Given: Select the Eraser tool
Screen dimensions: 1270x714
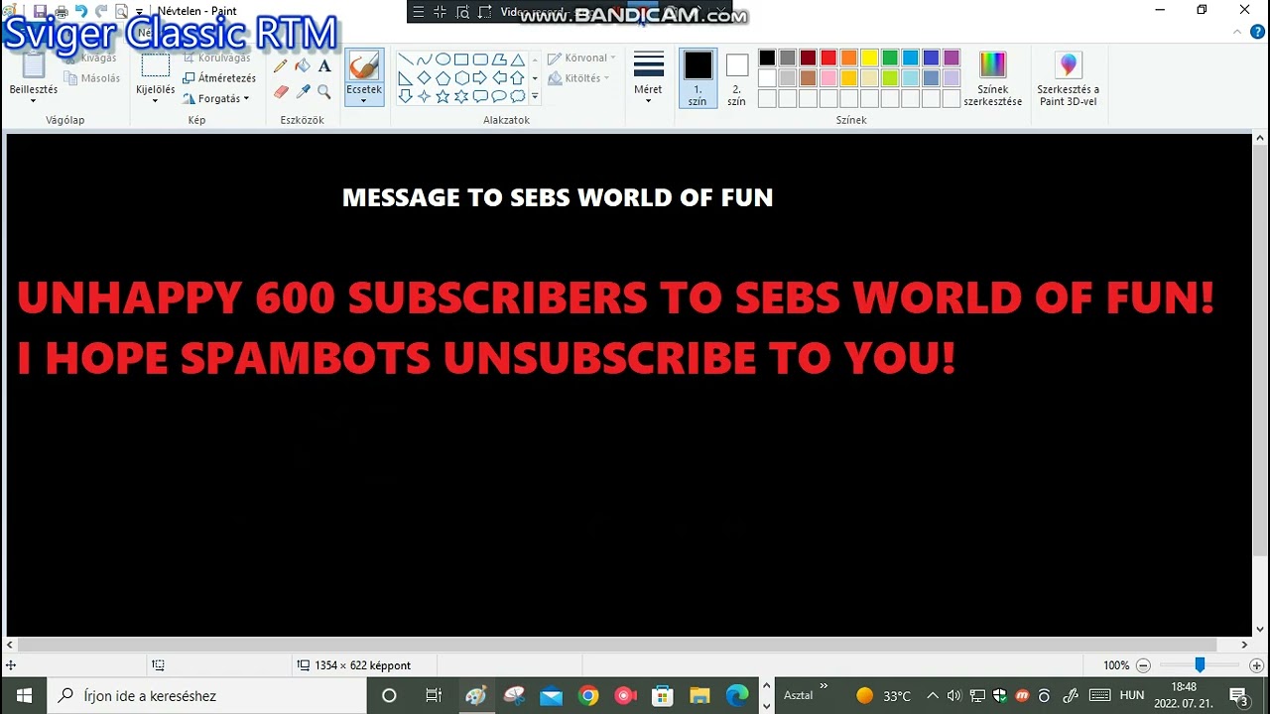Looking at the screenshot, I should (x=281, y=91).
